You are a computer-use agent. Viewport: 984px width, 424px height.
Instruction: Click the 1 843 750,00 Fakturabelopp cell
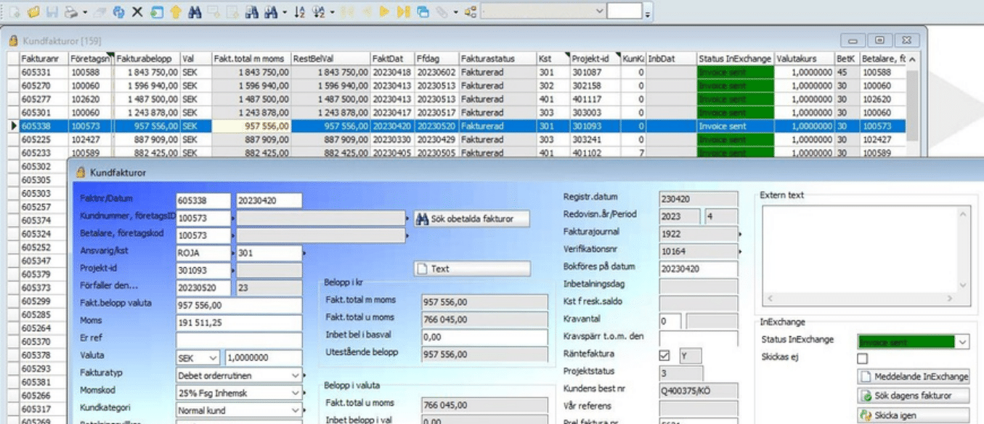(x=147, y=72)
